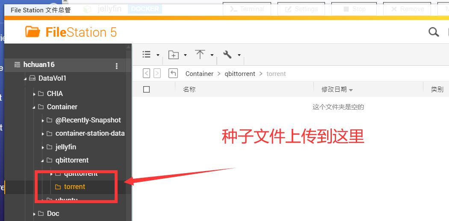Click the FileStation 5 folder logo

point(32,32)
